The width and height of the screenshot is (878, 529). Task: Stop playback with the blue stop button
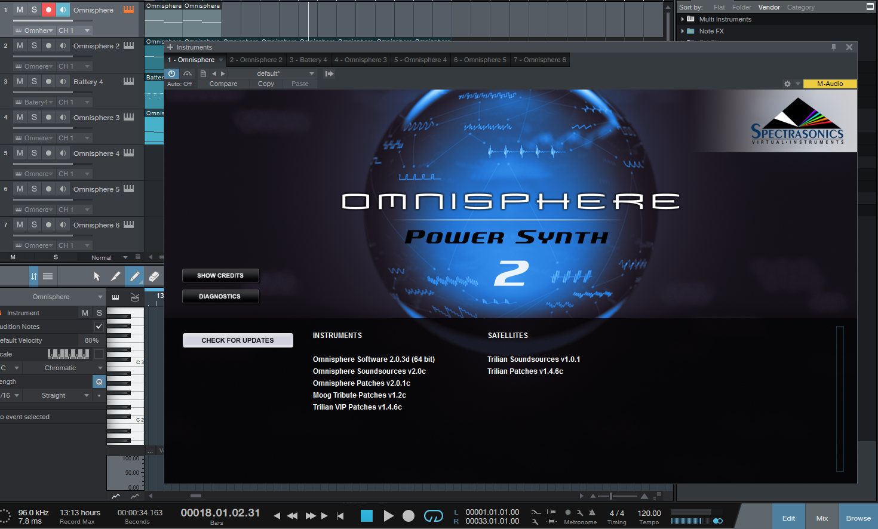click(x=367, y=516)
